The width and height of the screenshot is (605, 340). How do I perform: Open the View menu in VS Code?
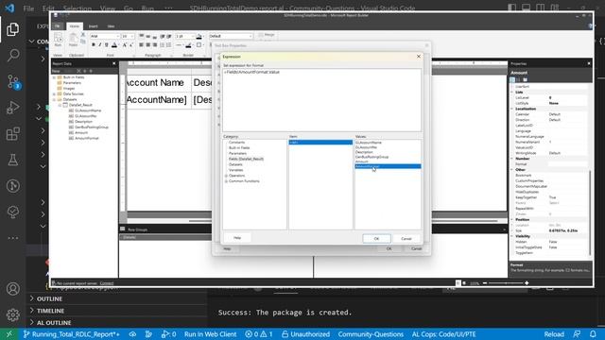tap(107, 8)
